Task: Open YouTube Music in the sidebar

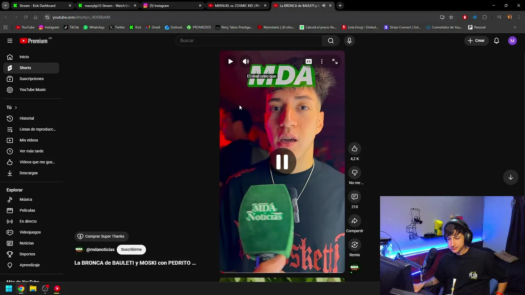Action: point(31,90)
